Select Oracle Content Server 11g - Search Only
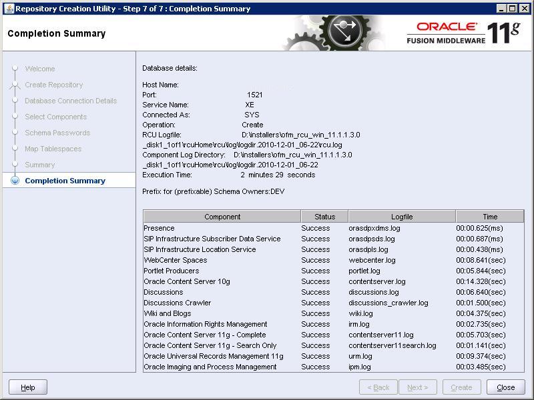 point(333,345)
